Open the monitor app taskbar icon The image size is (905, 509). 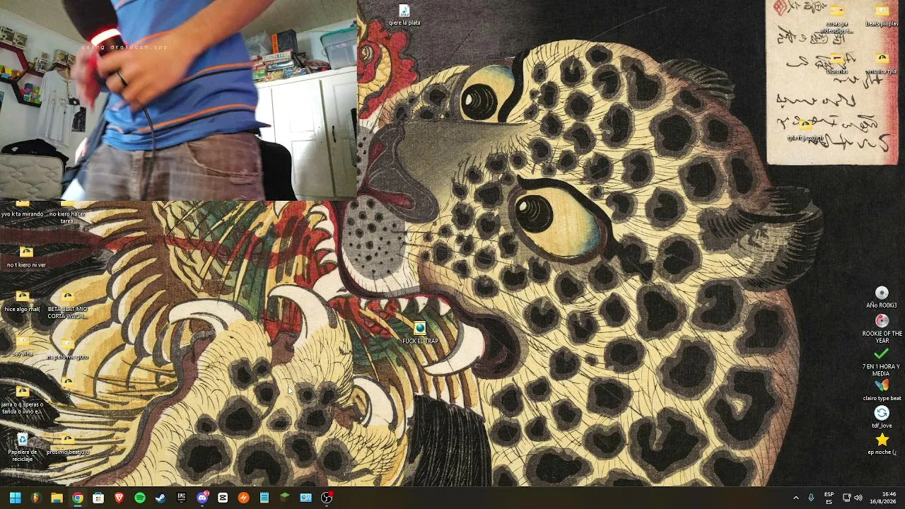pyautogui.click(x=305, y=498)
